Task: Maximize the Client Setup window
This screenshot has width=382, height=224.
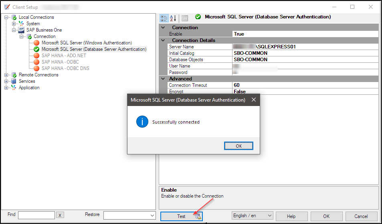Action: click(352, 7)
